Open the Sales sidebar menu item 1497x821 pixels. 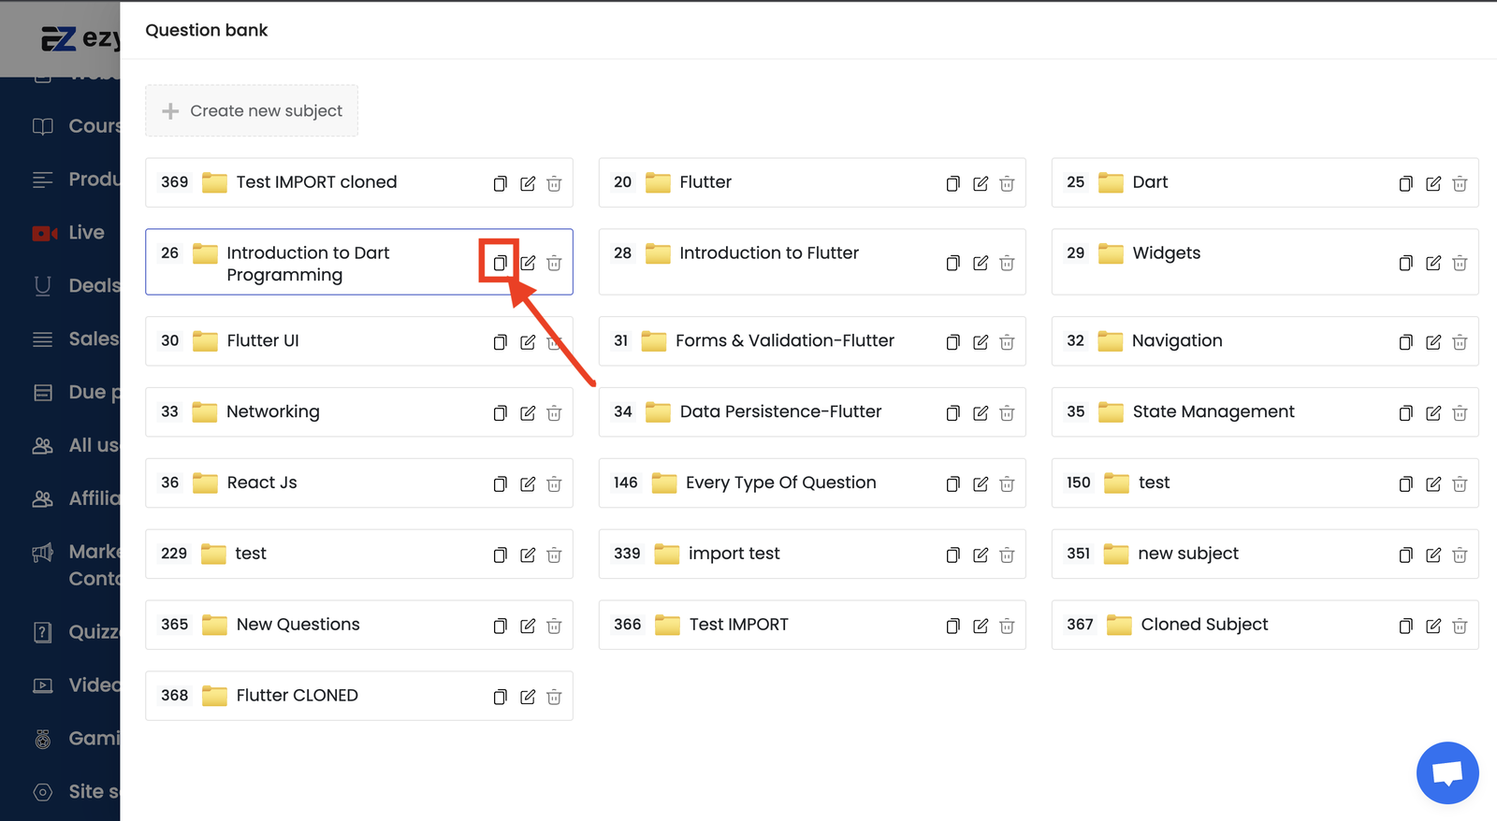[x=93, y=338]
